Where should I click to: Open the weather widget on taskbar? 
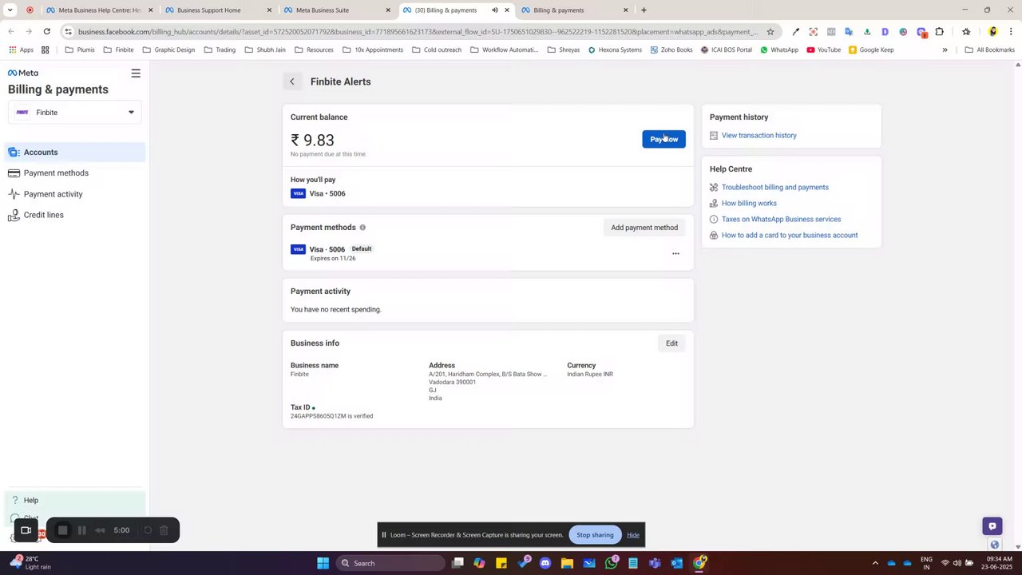[30, 562]
